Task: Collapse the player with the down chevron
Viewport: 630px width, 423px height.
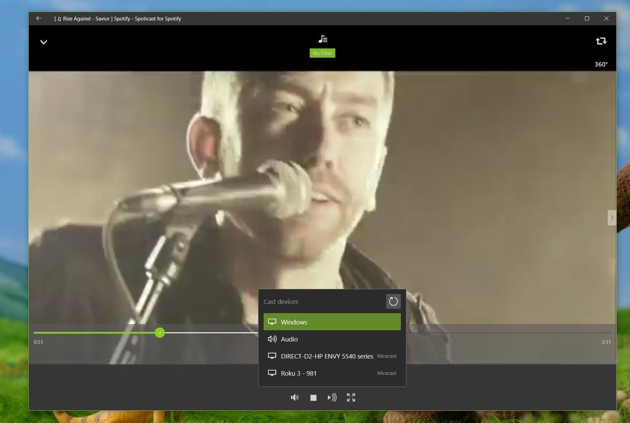Action: [x=44, y=42]
